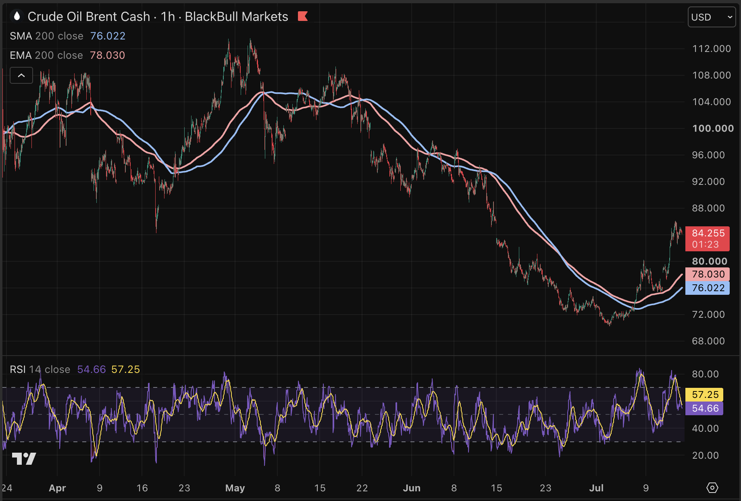Click the 100.000 price axis level
741x501 pixels.
[x=713, y=128]
